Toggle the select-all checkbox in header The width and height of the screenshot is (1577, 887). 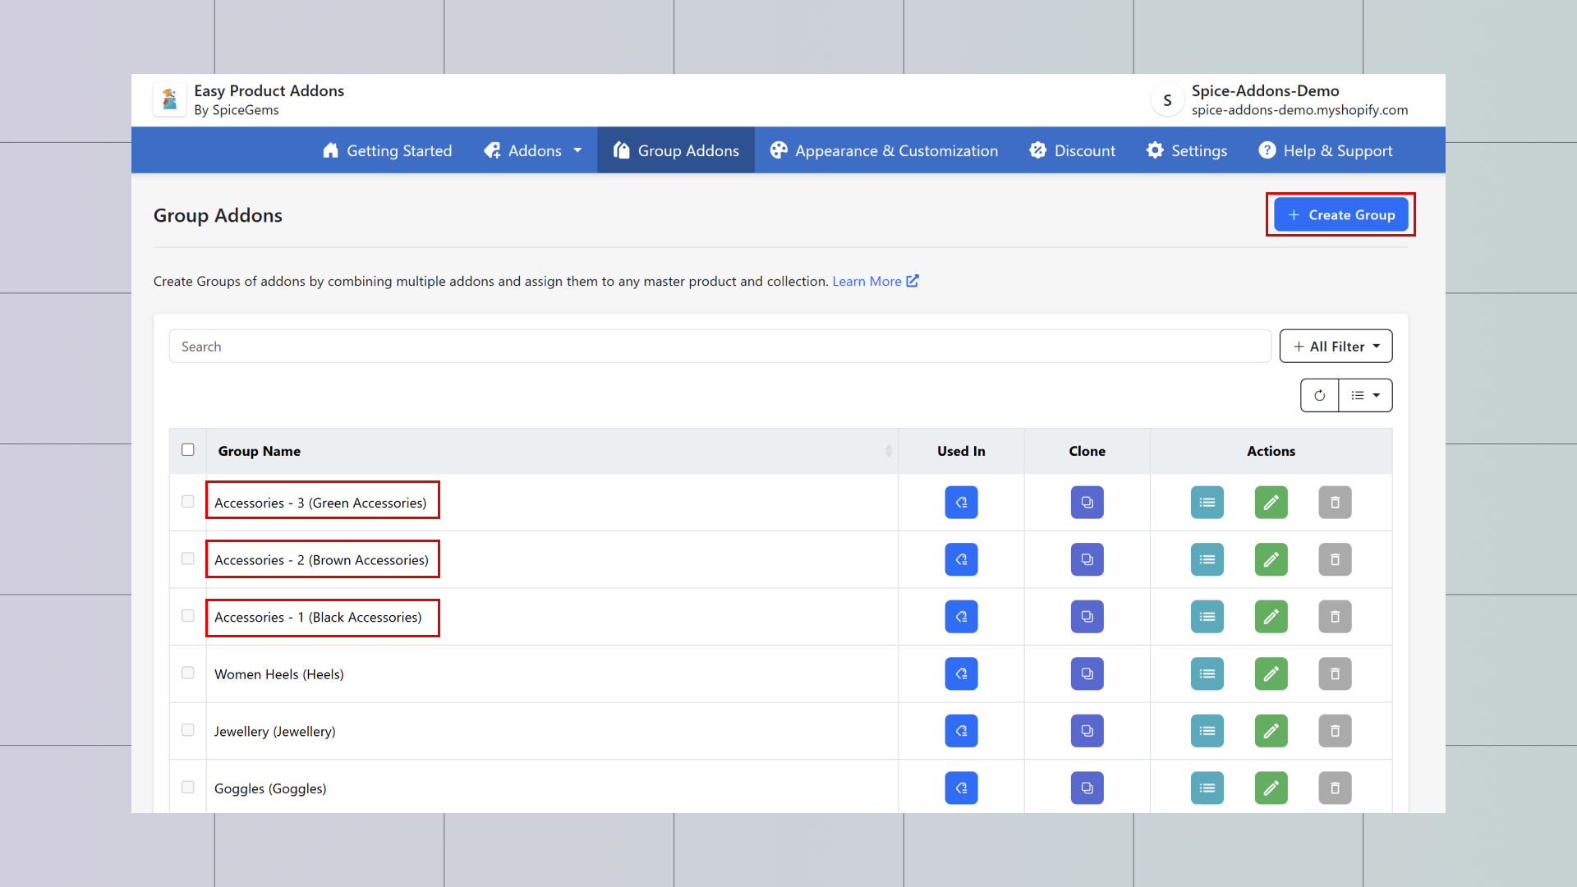point(188,450)
